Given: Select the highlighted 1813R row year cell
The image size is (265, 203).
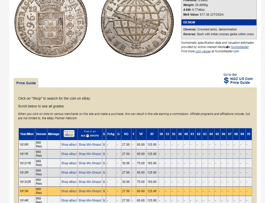Looking at the screenshot, I should tap(24, 191).
